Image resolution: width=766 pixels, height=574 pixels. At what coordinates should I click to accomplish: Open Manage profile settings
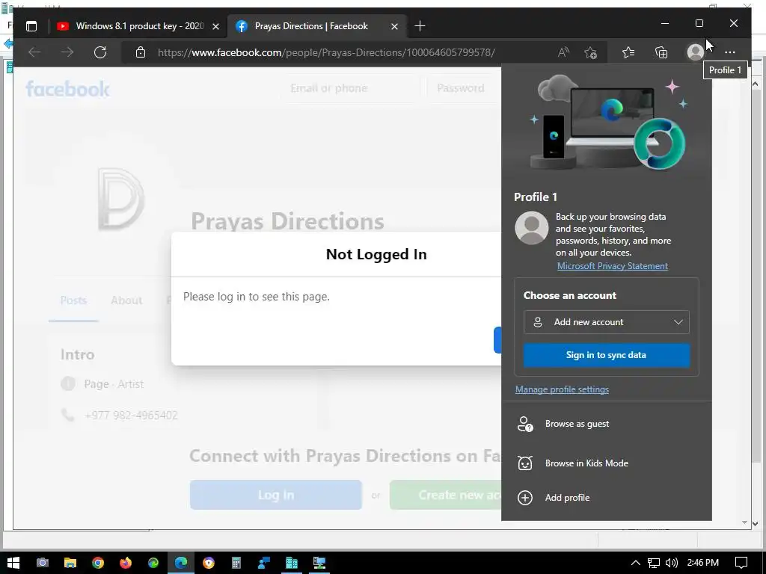pyautogui.click(x=562, y=389)
